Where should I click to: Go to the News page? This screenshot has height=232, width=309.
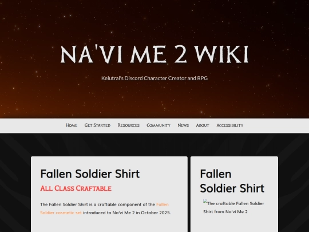pos(183,125)
